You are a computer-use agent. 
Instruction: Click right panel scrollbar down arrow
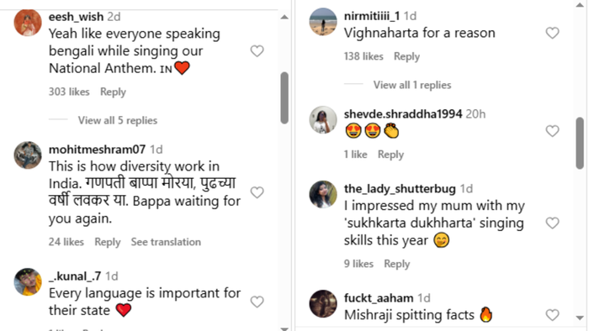[x=580, y=318]
